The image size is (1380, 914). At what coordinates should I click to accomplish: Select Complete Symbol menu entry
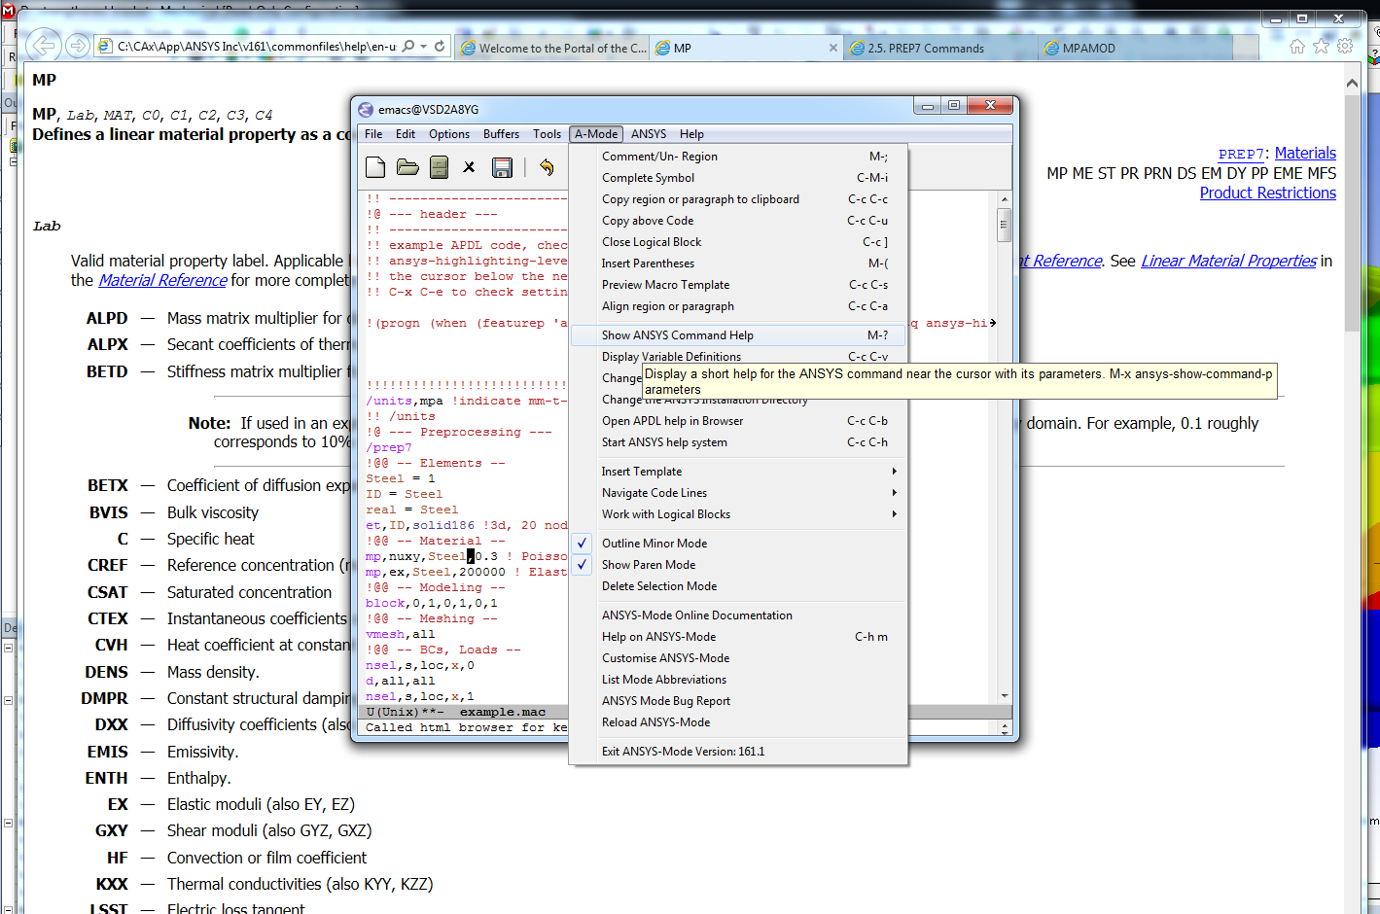(739, 178)
